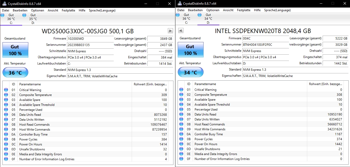The height and width of the screenshot is (167, 350).
Task: Select drive D: 35 °C tab in left window
Action: pos(33,19)
